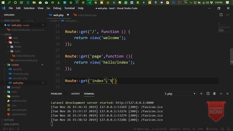Open .env.example file in explorer
The height and width of the screenshot is (131, 233).
[x=19, y=110]
